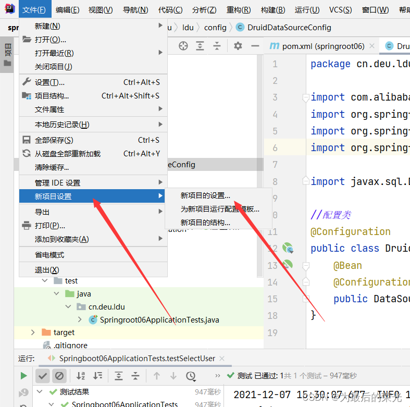
Task: Click previous failed test up arrow
Action: coord(157,376)
